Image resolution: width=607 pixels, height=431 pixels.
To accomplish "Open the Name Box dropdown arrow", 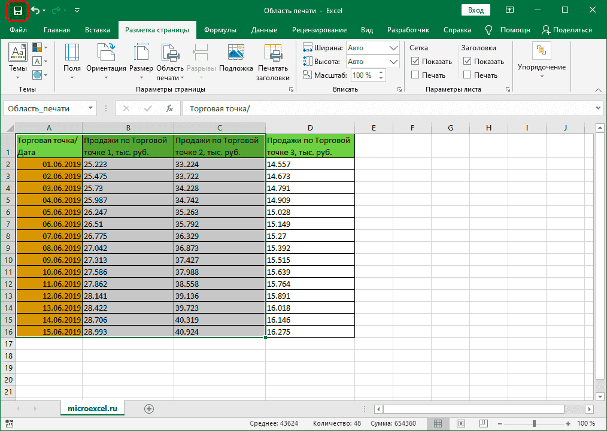I will (91, 108).
